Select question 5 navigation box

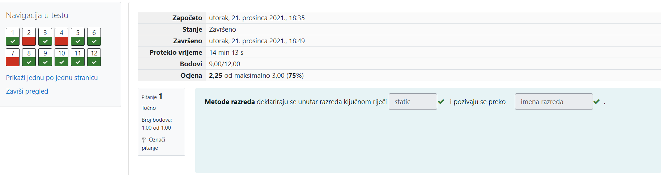click(x=78, y=37)
